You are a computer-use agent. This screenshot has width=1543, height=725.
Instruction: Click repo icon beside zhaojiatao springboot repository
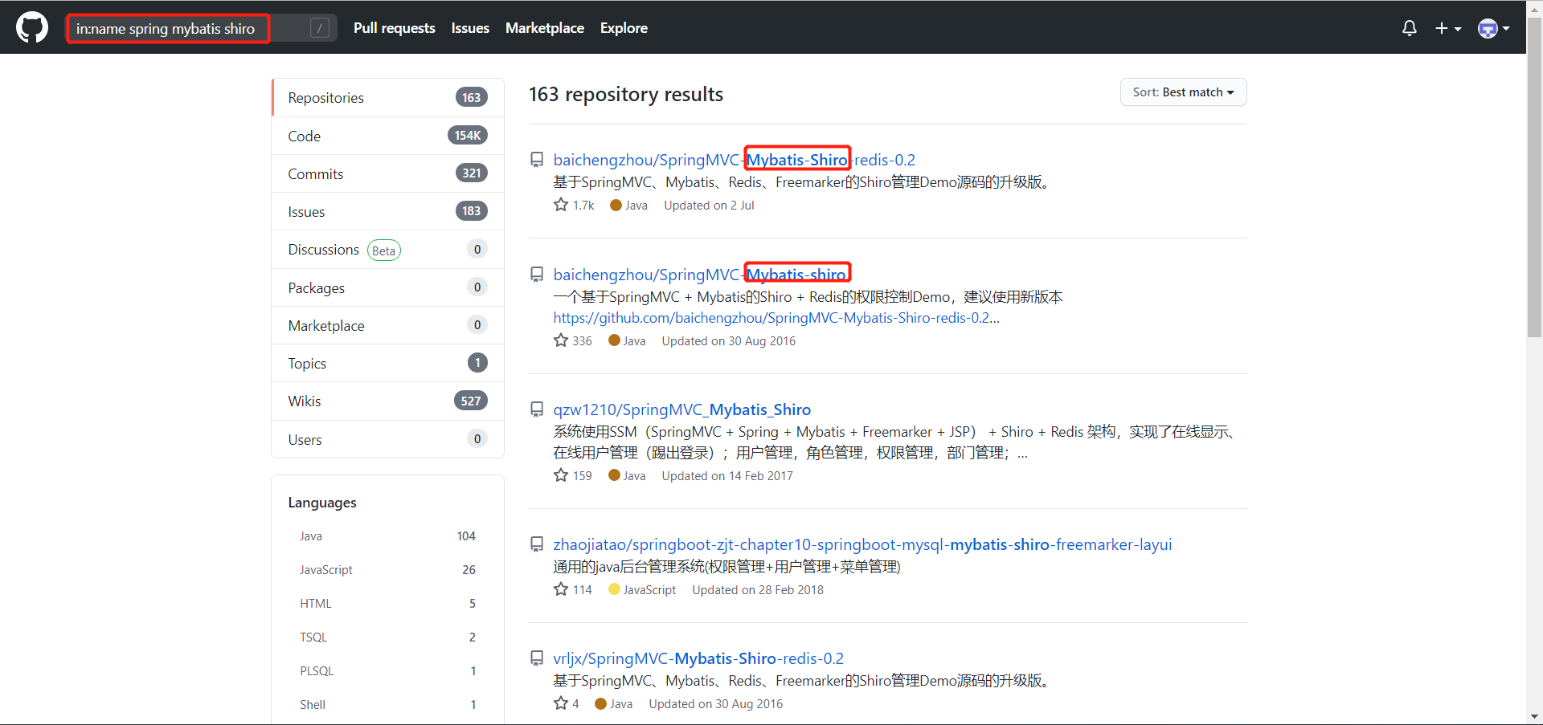click(x=537, y=544)
